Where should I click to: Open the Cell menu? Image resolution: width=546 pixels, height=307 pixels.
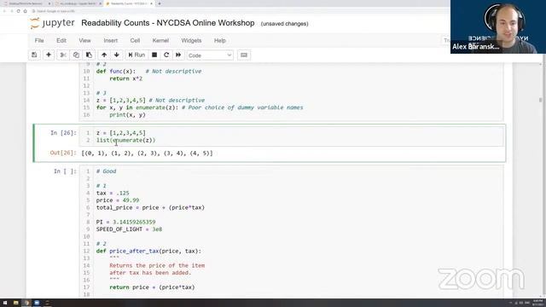click(x=135, y=40)
